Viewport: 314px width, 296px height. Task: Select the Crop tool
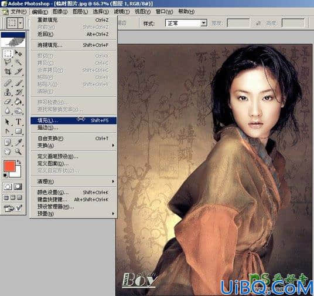pos(8,71)
